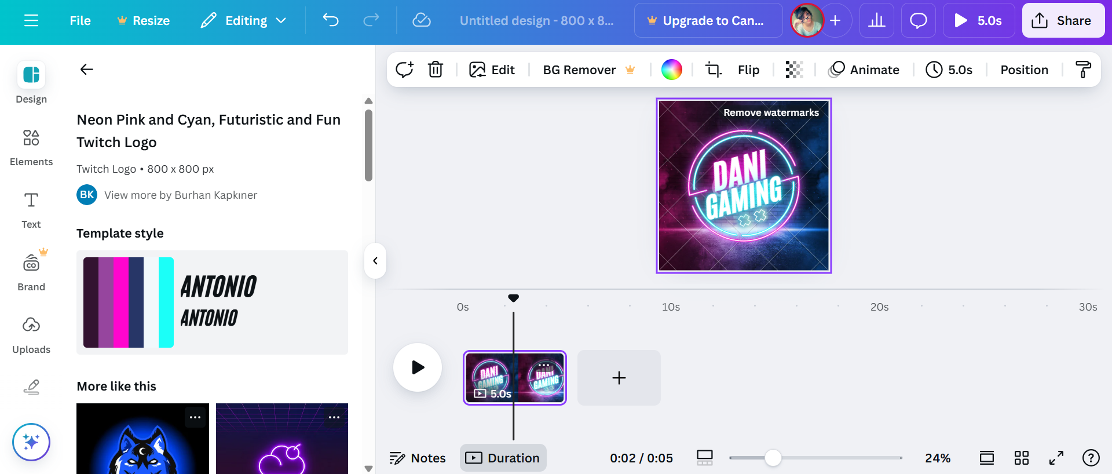1112x474 pixels.
Task: Click the Share button
Action: click(x=1063, y=21)
